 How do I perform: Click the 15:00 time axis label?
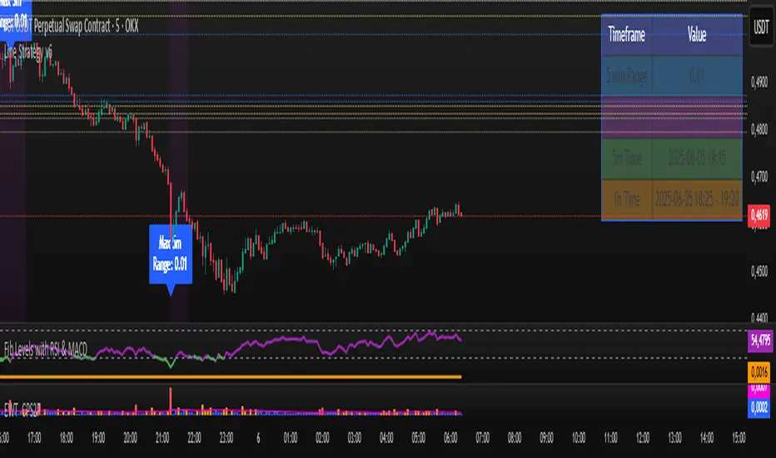tap(739, 438)
